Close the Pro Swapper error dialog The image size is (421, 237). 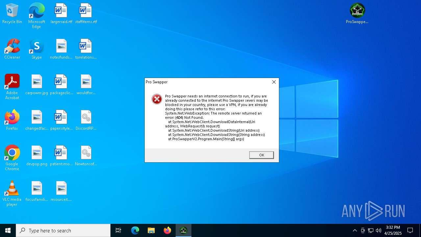(x=274, y=82)
